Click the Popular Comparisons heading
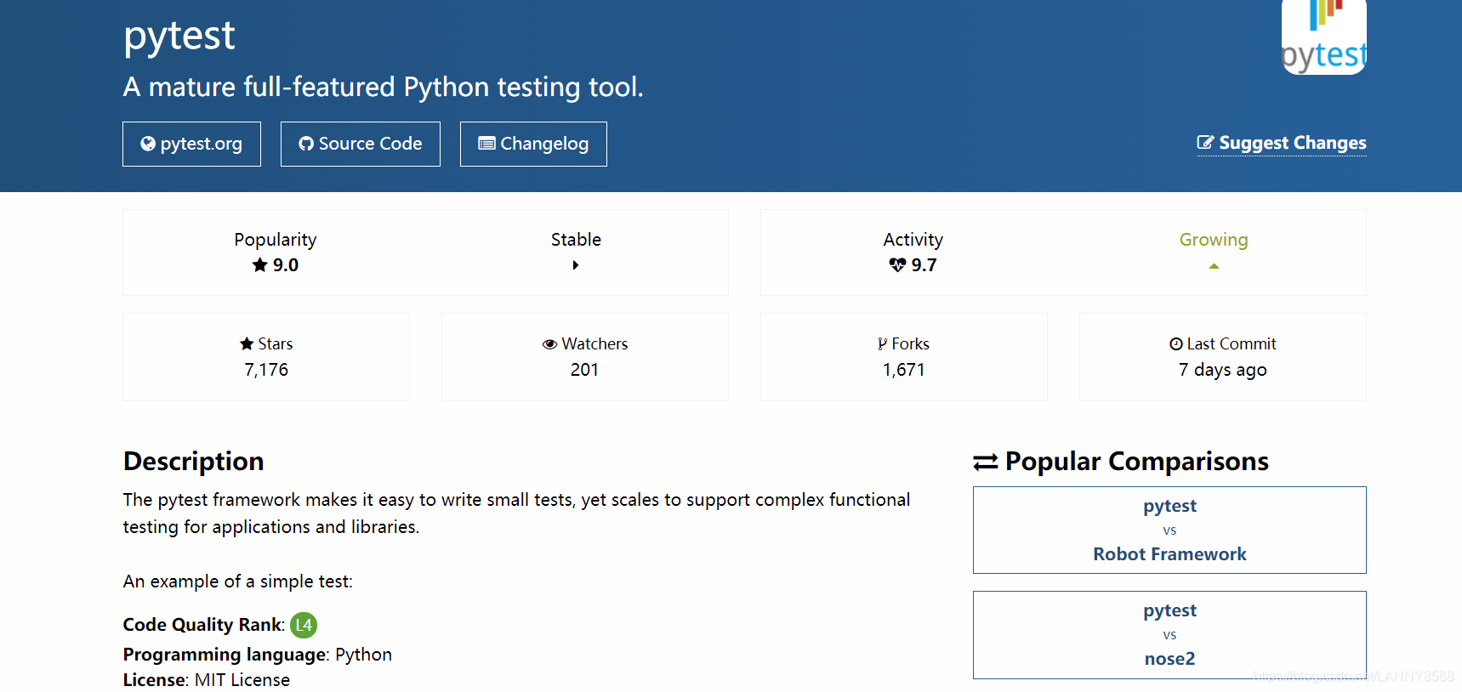The height and width of the screenshot is (692, 1462). point(1136,462)
